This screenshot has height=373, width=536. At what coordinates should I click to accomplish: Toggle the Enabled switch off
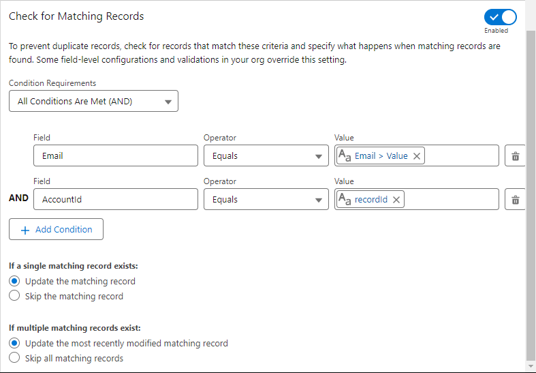tap(500, 17)
